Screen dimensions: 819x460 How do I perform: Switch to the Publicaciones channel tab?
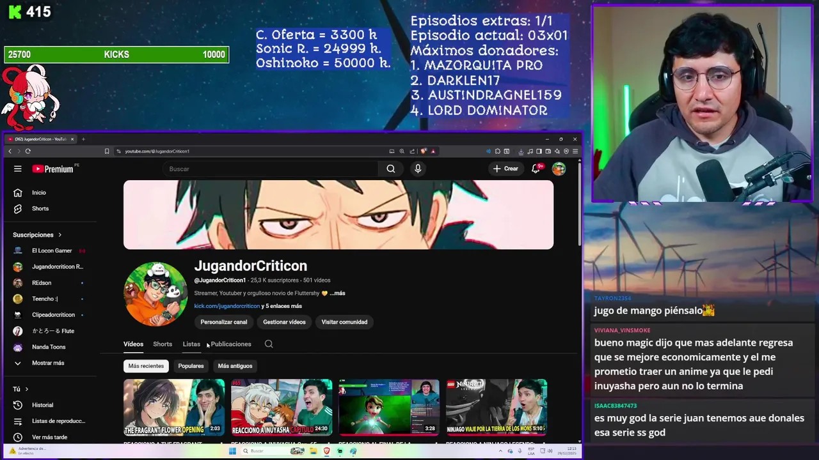click(x=231, y=344)
